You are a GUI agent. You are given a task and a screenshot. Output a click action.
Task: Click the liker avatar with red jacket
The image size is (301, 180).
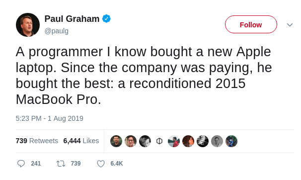174,141
